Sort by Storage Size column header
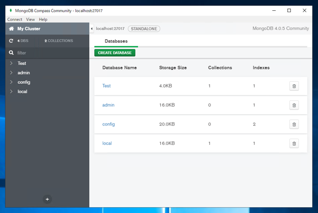318x213 pixels. [173, 67]
